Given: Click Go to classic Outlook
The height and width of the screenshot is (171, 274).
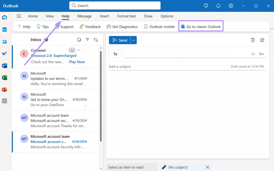Looking at the screenshot, I should point(201,26).
